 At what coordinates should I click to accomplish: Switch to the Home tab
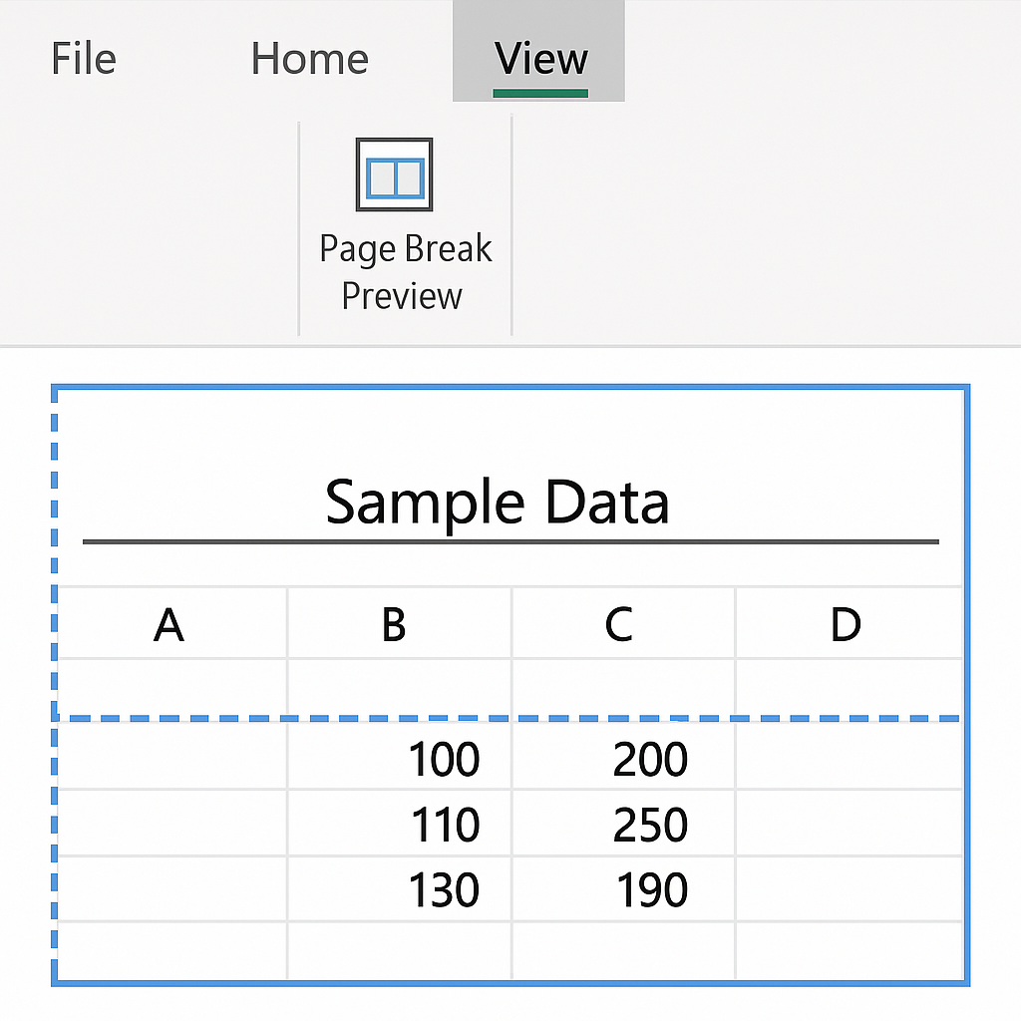[x=310, y=59]
